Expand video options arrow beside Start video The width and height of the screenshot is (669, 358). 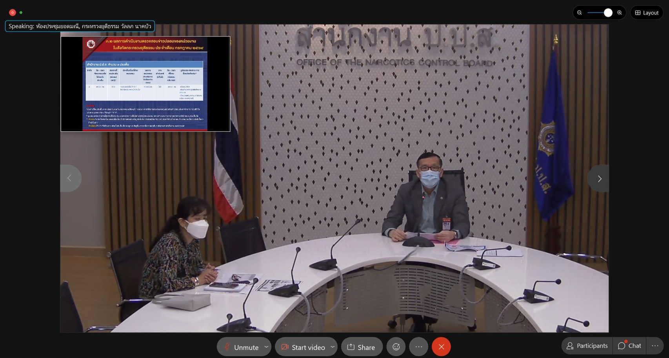click(333, 347)
